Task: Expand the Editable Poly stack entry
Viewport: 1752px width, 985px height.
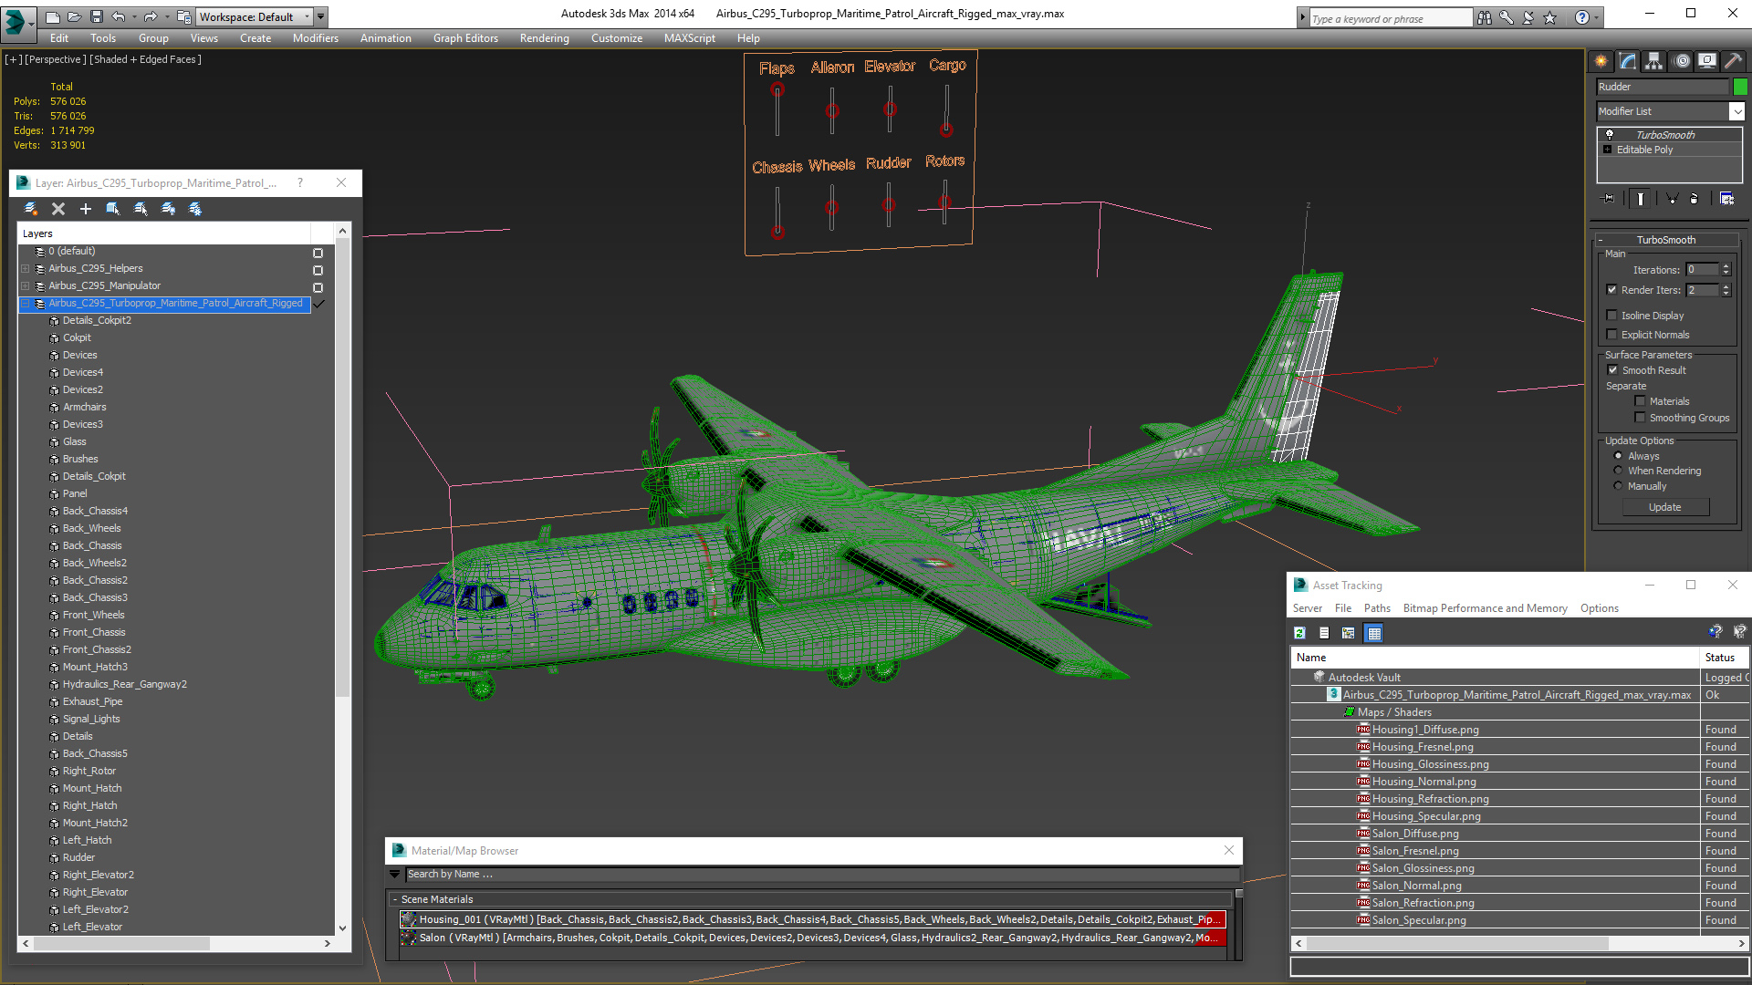Action: 1608,150
